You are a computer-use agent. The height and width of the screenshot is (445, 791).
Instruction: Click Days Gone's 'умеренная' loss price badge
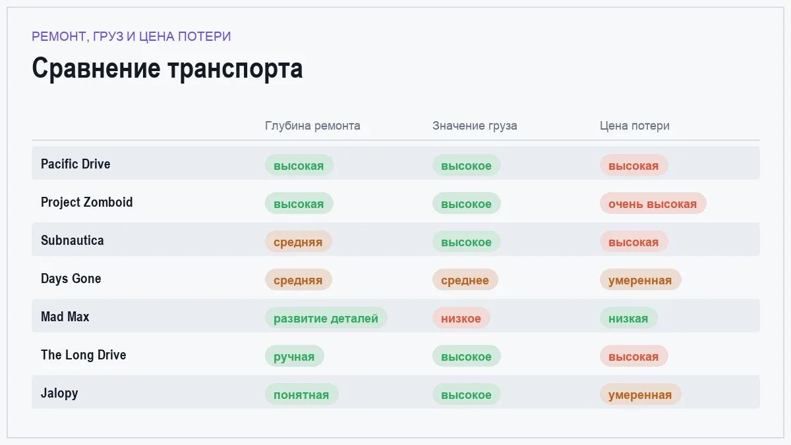(x=641, y=280)
